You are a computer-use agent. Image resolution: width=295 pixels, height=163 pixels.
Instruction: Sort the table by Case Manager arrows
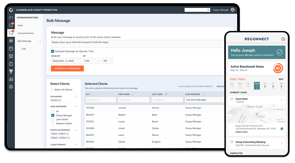(x=203, y=94)
